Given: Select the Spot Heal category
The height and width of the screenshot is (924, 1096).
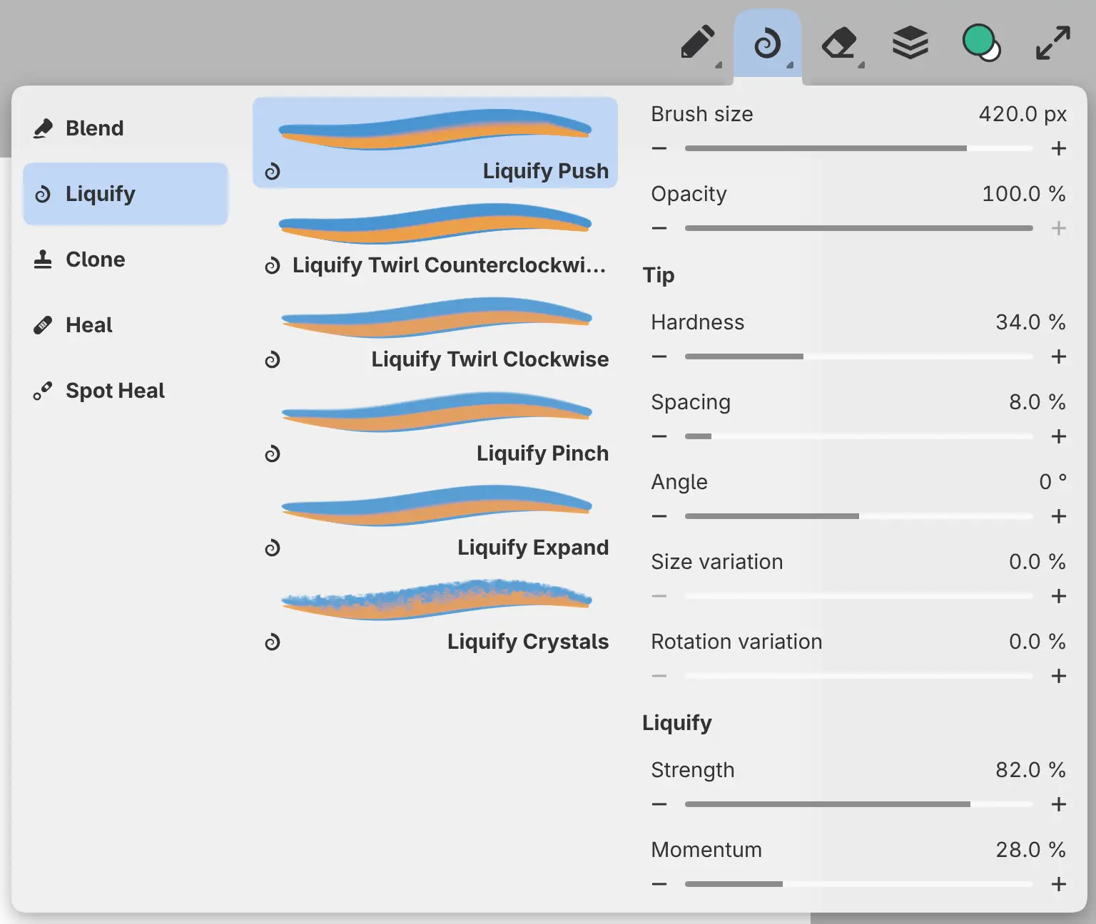Looking at the screenshot, I should coord(126,391).
